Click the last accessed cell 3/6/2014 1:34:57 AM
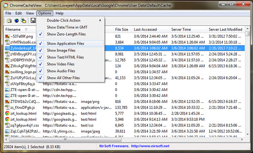The image size is (253, 153). tap(151, 72)
